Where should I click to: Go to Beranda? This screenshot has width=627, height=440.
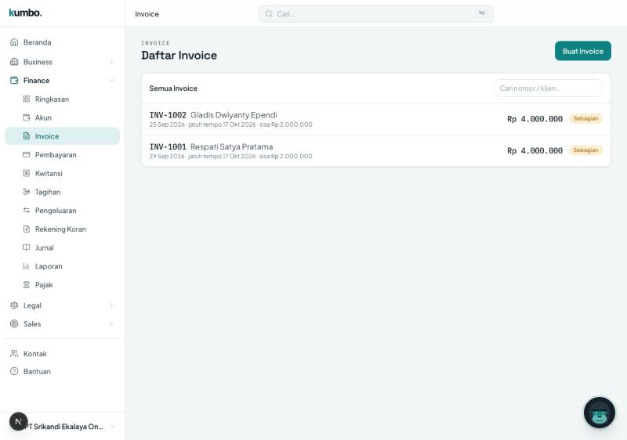tap(63, 42)
